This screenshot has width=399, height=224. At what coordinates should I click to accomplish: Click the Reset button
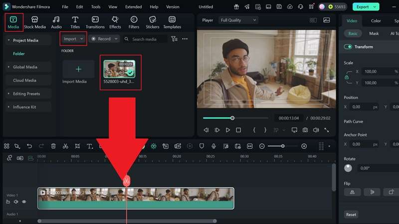(x=351, y=215)
